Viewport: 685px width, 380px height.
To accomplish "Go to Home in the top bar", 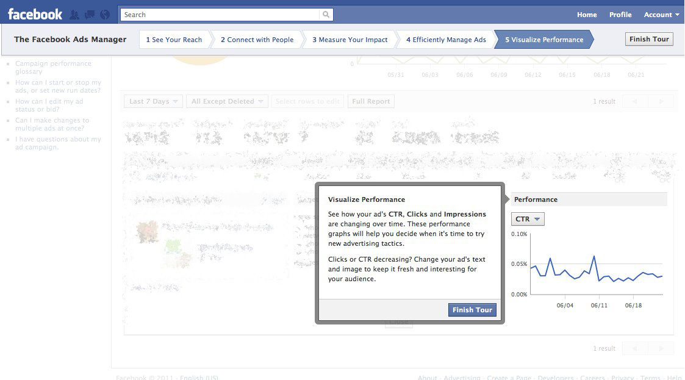I will tap(587, 15).
